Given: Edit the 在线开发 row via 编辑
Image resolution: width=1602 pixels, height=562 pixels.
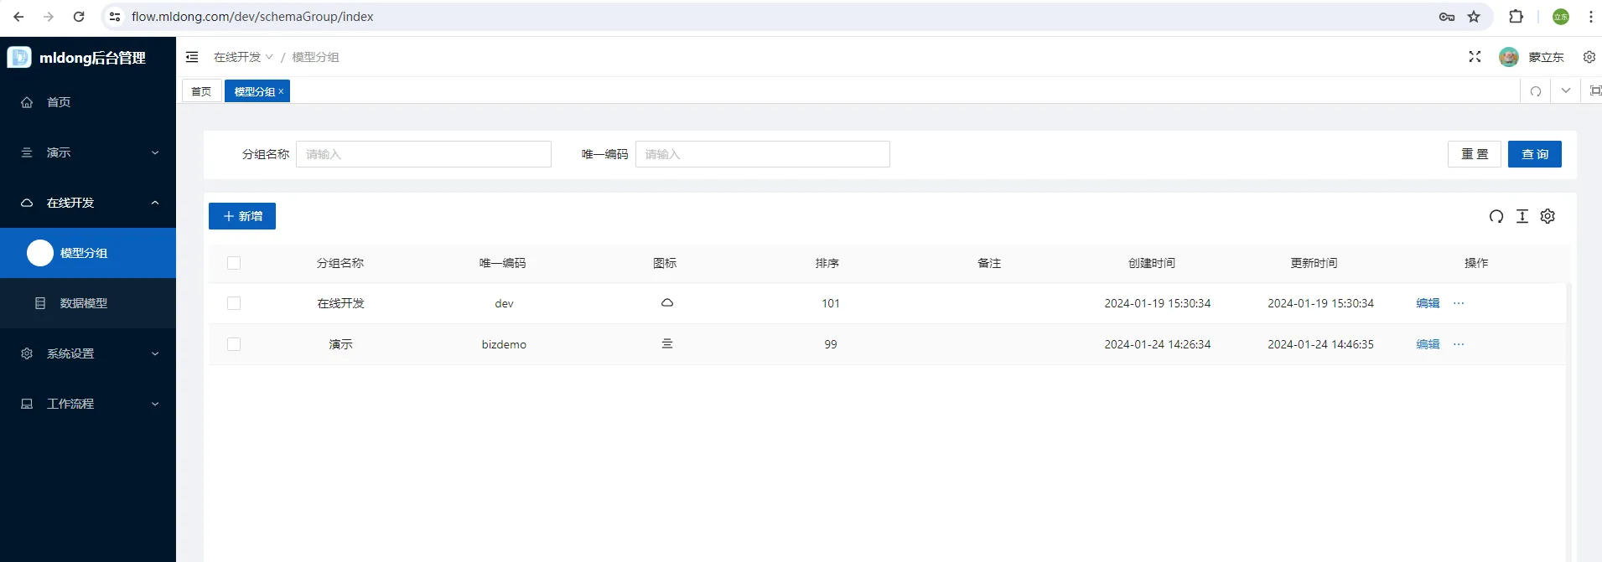Looking at the screenshot, I should pyautogui.click(x=1428, y=303).
